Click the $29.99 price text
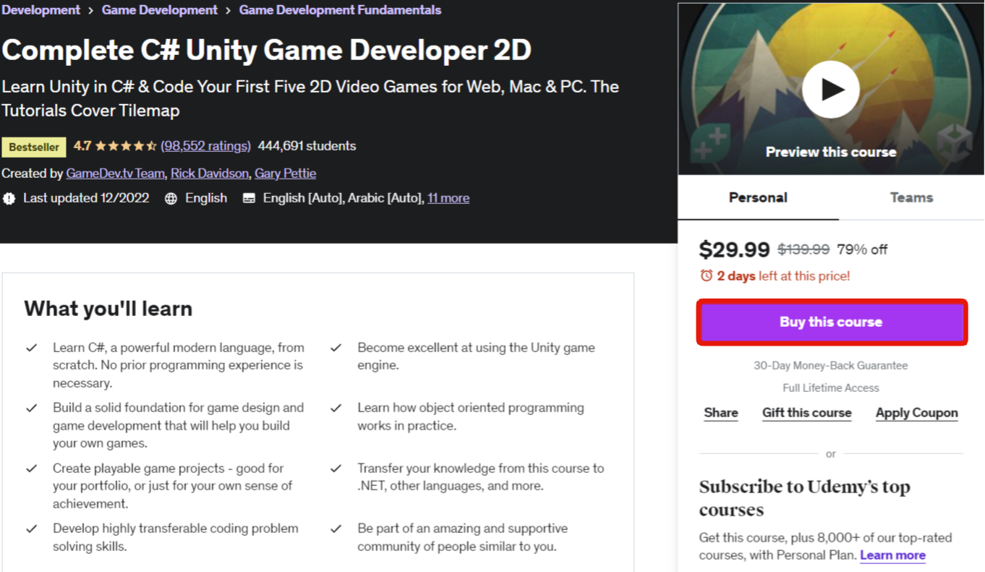This screenshot has height=572, width=985. click(x=734, y=249)
